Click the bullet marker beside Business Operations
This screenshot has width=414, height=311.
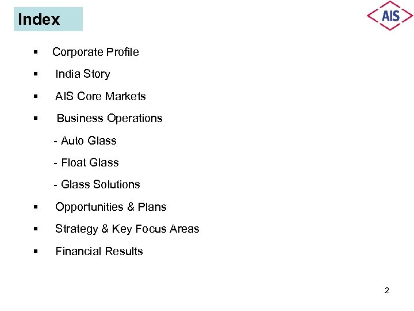[x=36, y=119]
